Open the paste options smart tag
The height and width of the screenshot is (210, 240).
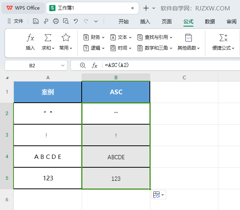coord(158,195)
